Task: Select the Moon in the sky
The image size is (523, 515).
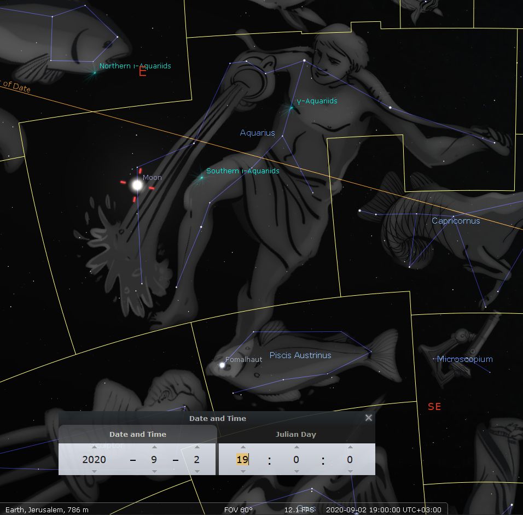Action: click(x=137, y=185)
